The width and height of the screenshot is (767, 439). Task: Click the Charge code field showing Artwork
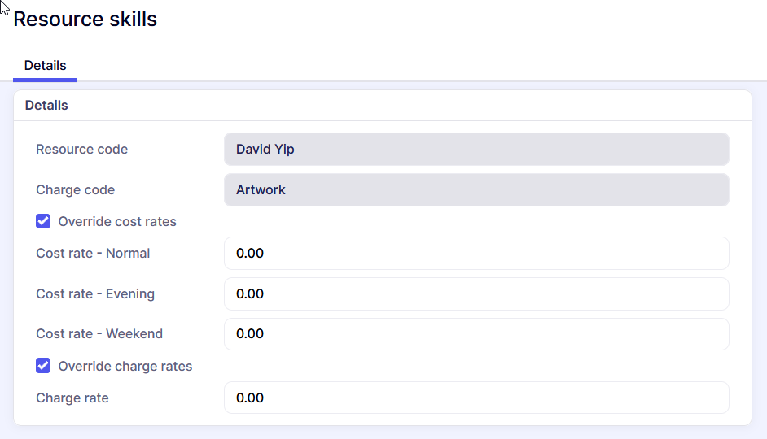click(x=476, y=190)
